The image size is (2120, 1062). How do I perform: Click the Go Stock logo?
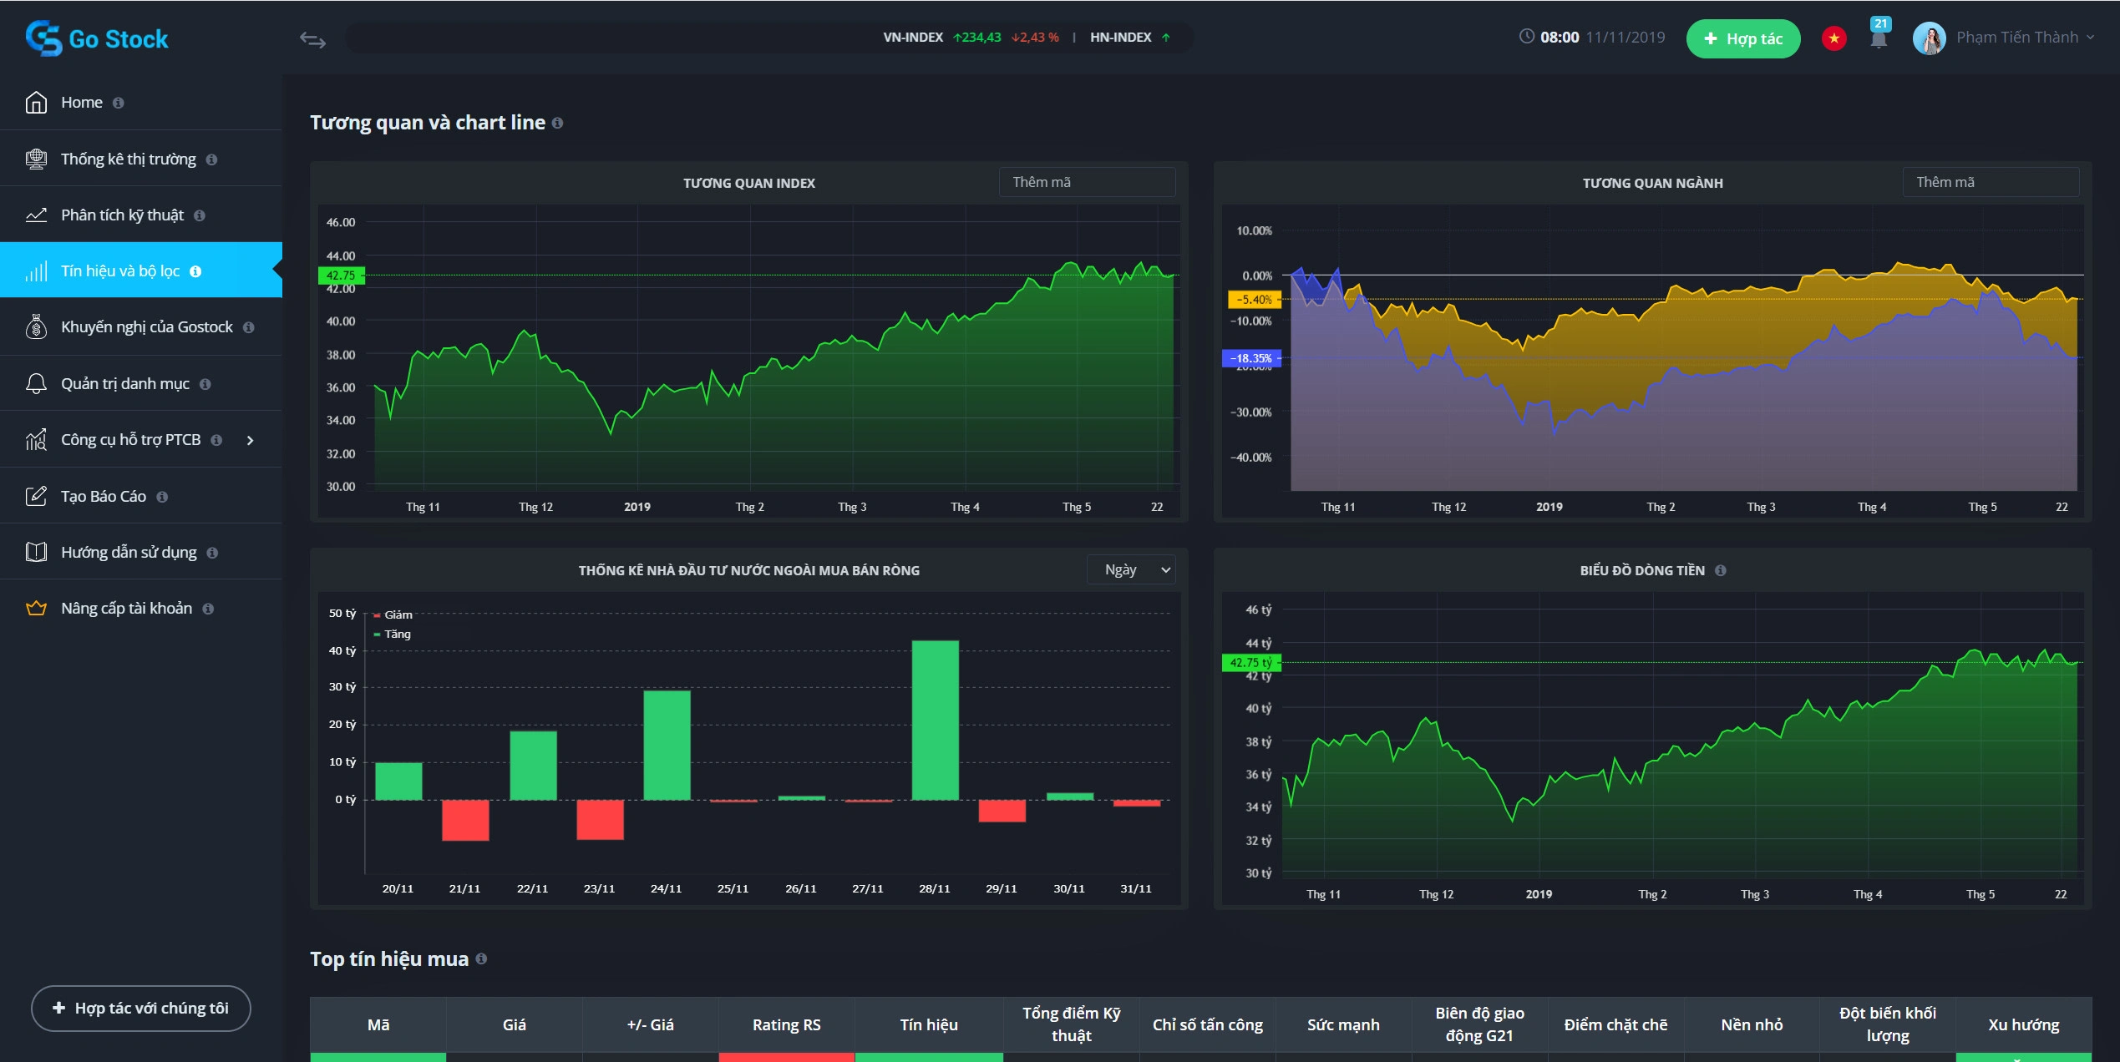pos(97,38)
